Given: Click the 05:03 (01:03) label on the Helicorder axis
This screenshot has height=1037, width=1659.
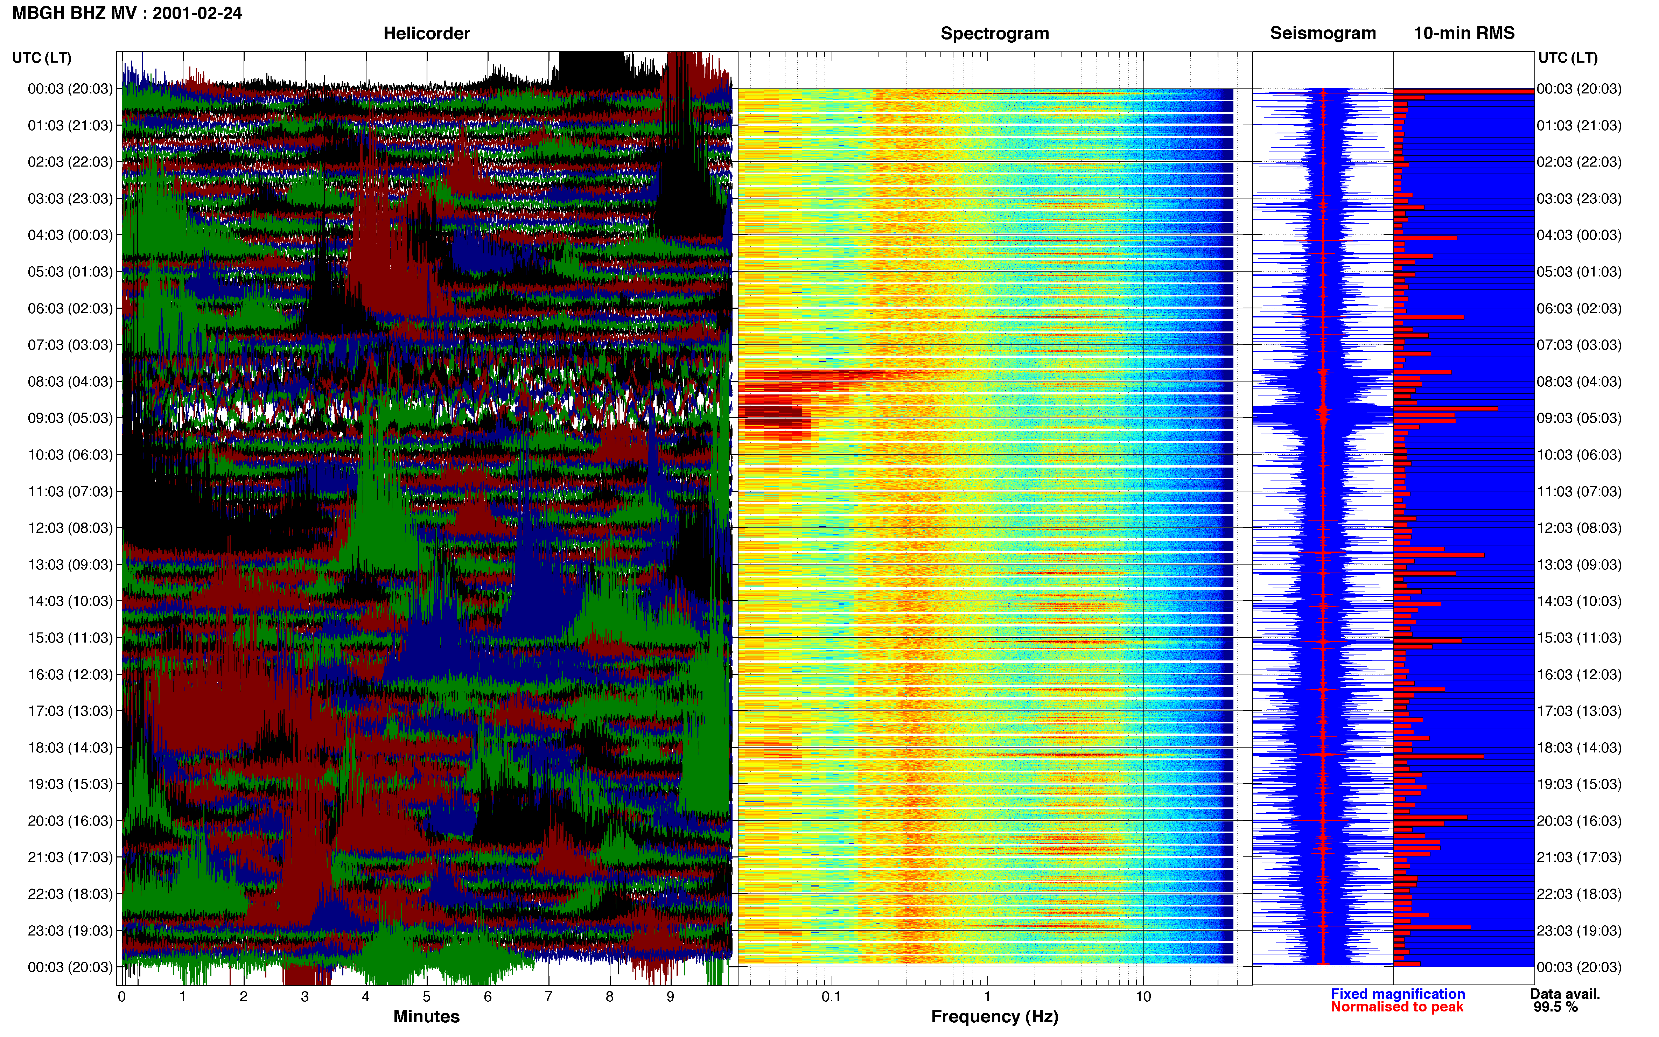Looking at the screenshot, I should (x=70, y=272).
